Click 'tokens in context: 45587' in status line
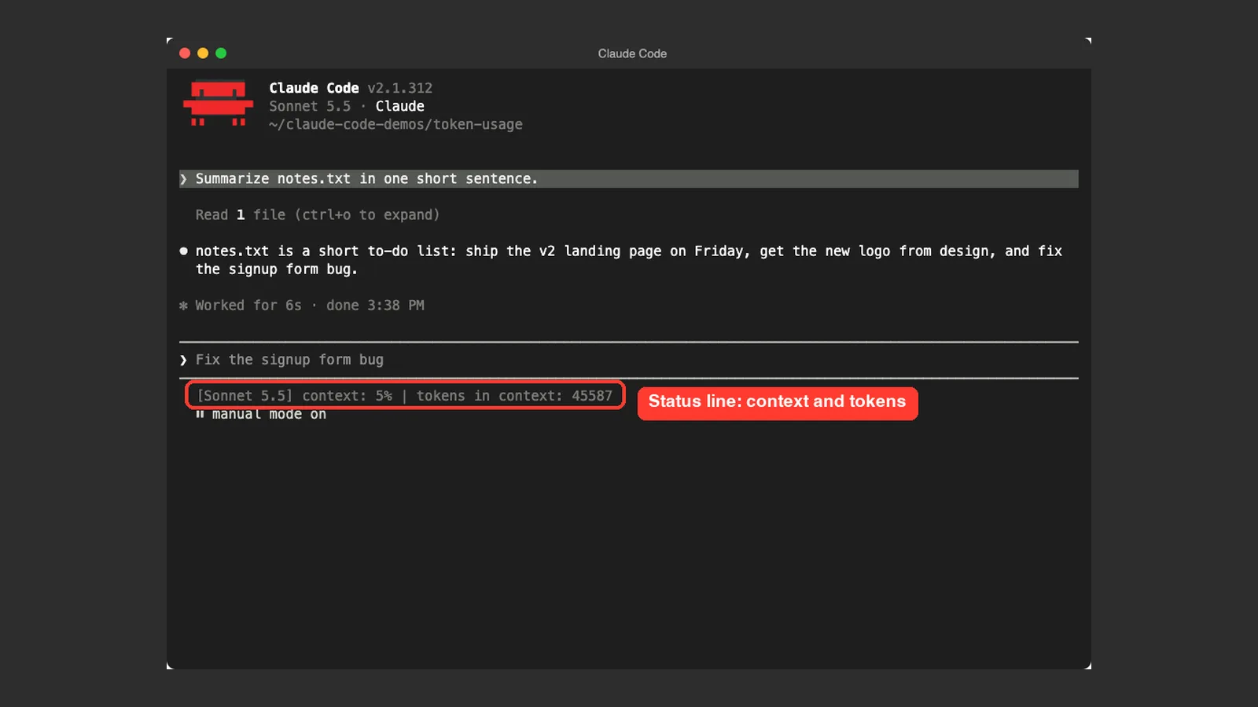The width and height of the screenshot is (1258, 707). click(514, 396)
